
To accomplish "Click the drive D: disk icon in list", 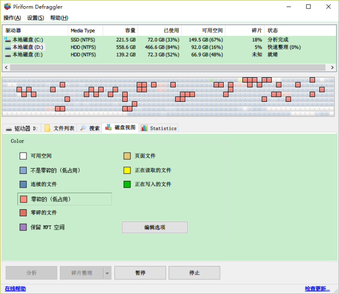I will (x=8, y=48).
